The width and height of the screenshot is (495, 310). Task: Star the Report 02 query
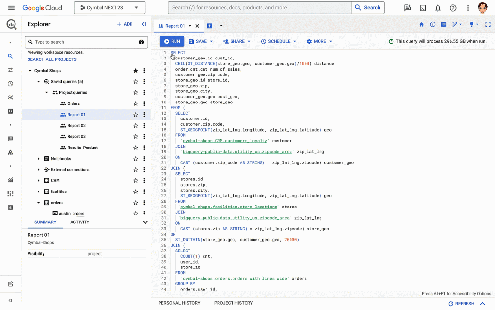click(x=136, y=126)
